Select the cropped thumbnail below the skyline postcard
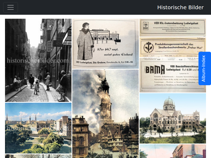 pos(38,156)
